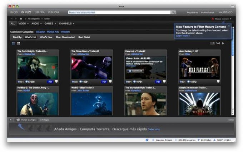243x152 pixels.
Task: Click the vertical scrollbar thumb
Action: click(x=233, y=41)
